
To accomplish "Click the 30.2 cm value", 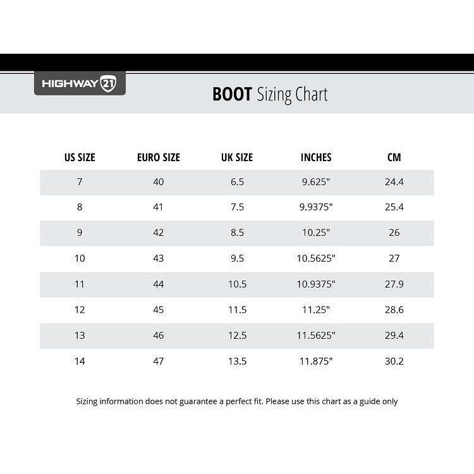I will point(394,361).
